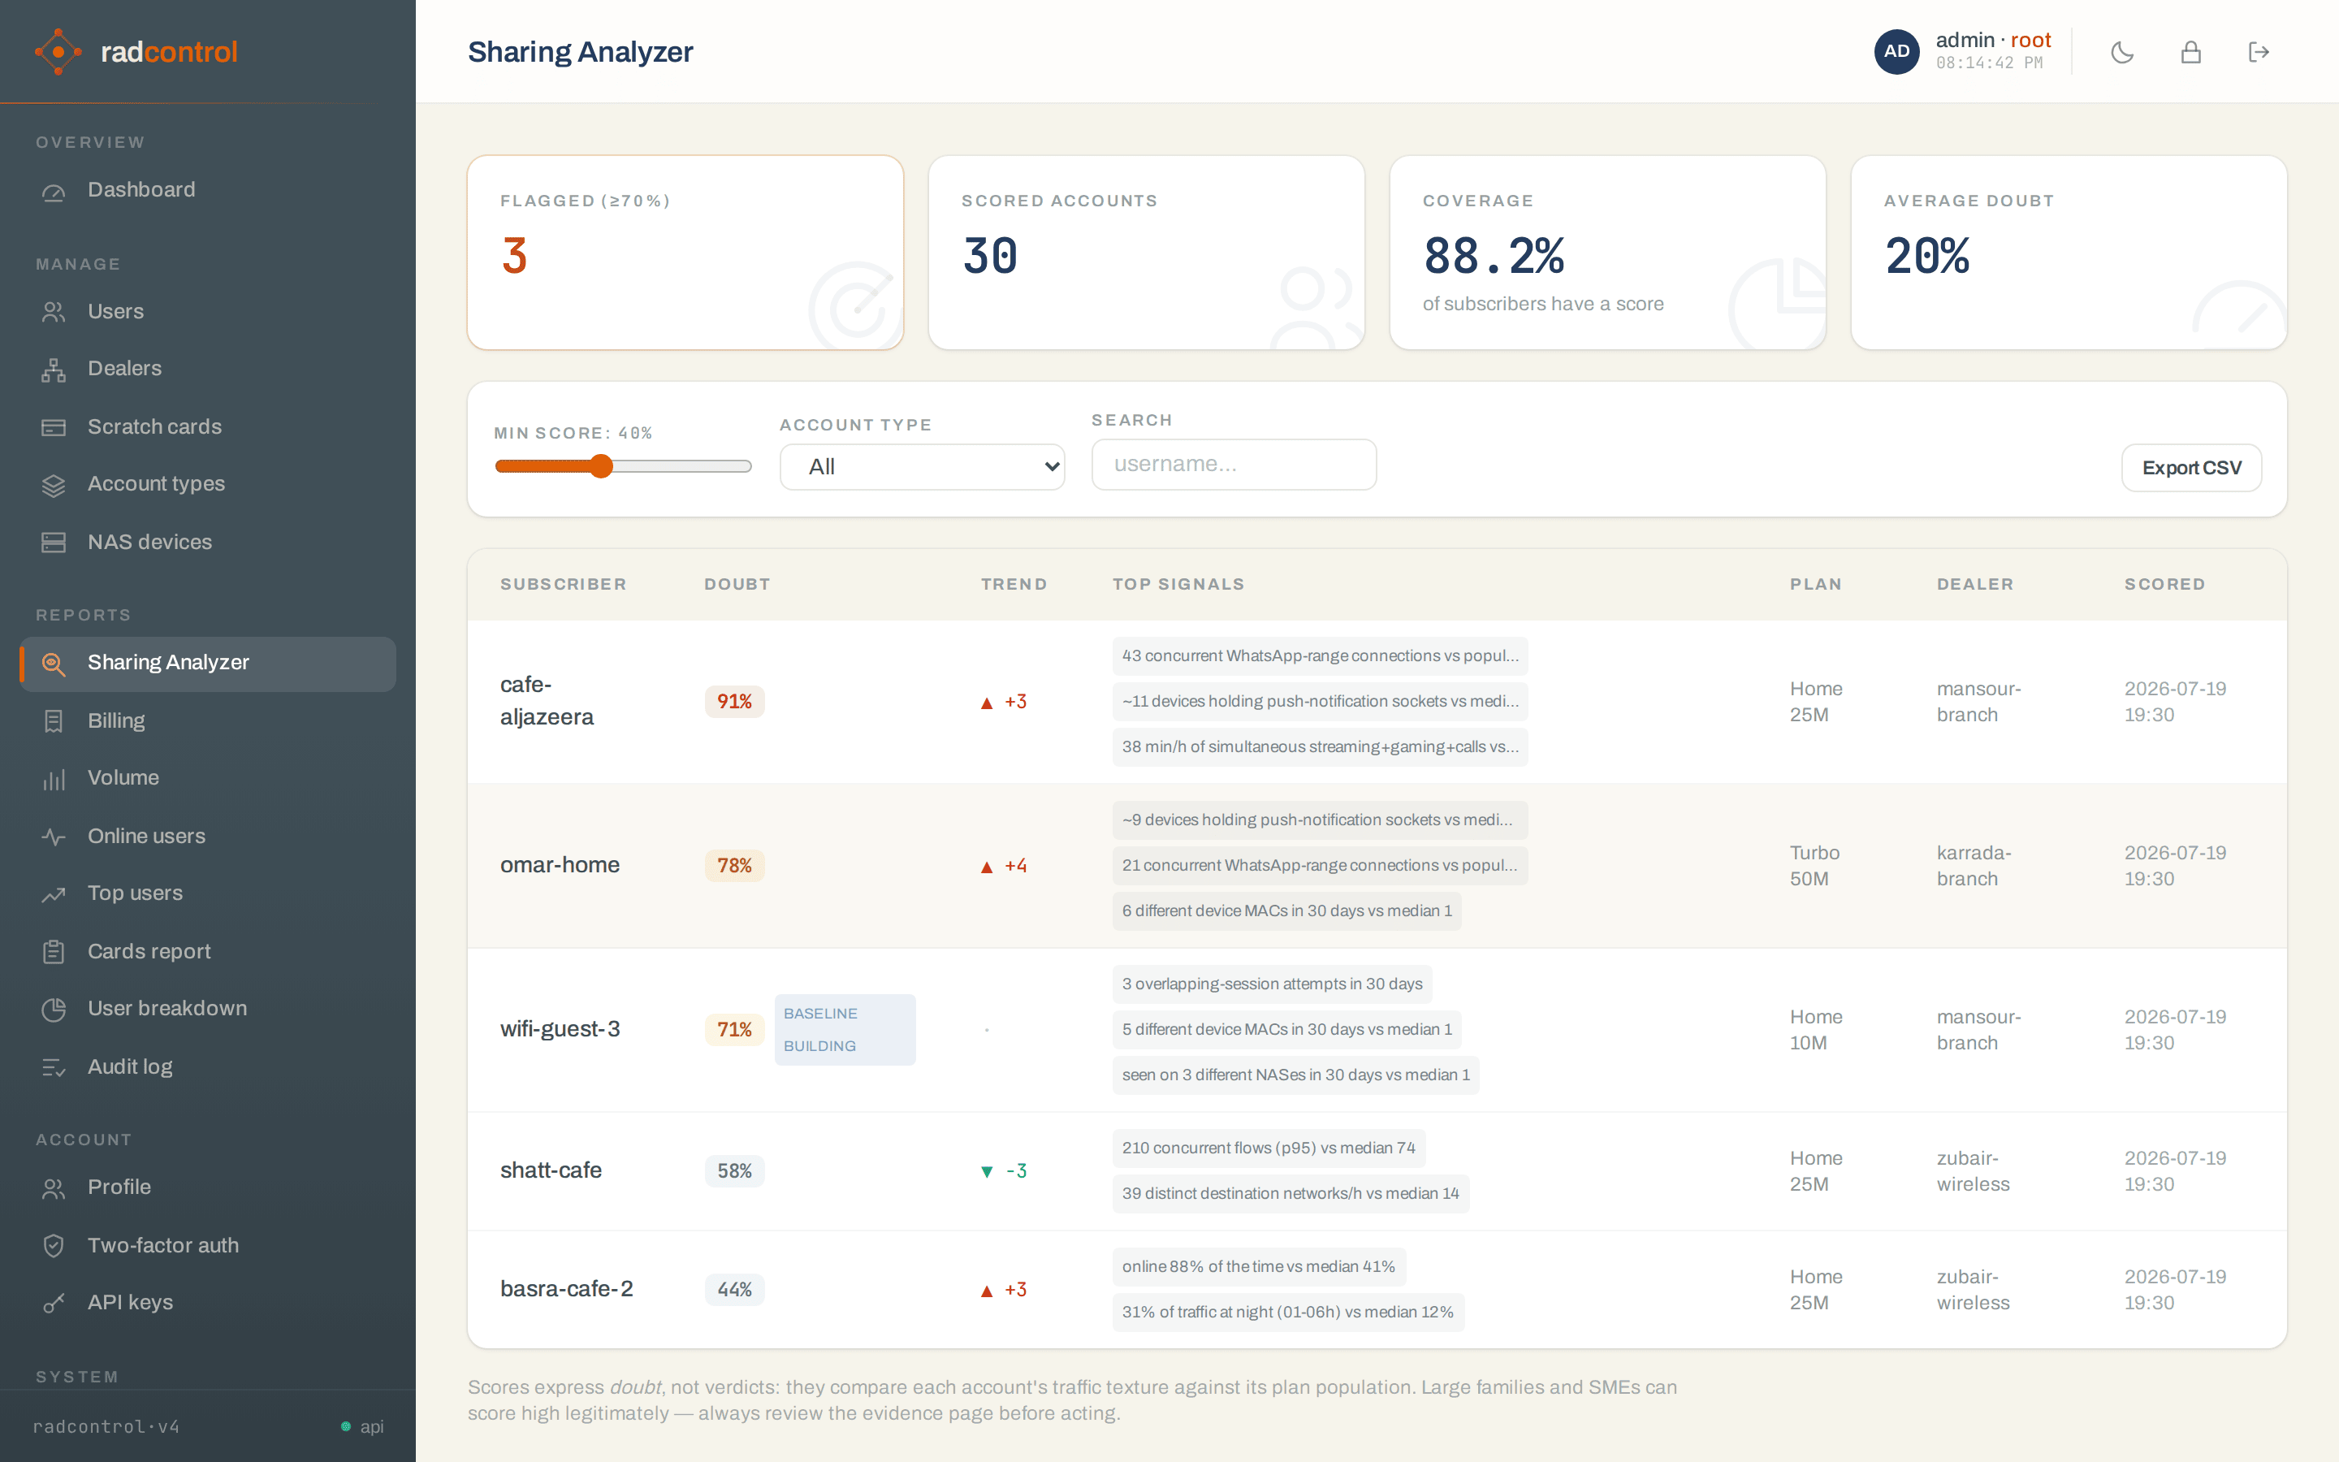Click the 44% doubt badge

click(x=734, y=1291)
